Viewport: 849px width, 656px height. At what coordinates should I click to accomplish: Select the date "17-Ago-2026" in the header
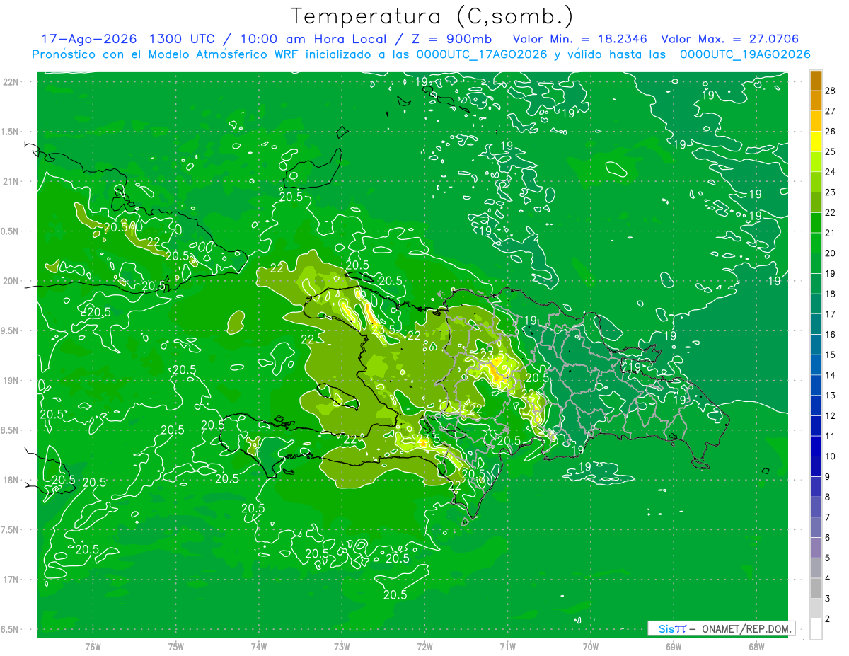click(x=88, y=39)
